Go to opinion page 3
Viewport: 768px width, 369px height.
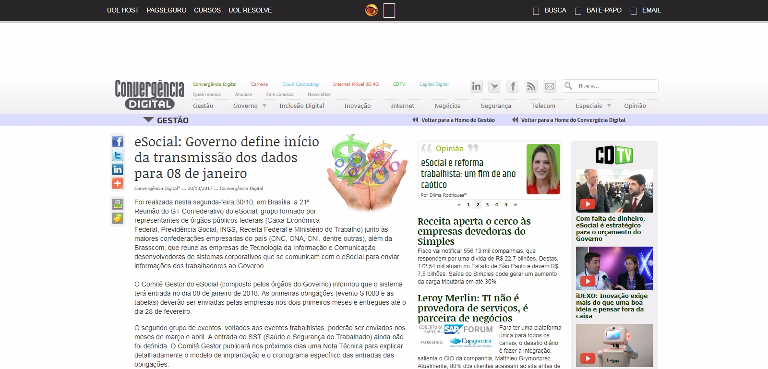(487, 204)
